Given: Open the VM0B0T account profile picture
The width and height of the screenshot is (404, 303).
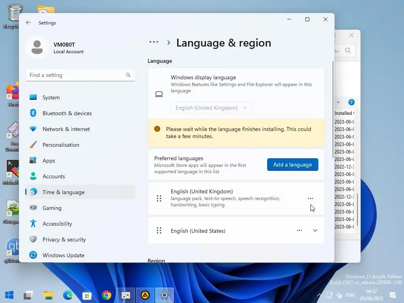Looking at the screenshot, I should tap(37, 47).
